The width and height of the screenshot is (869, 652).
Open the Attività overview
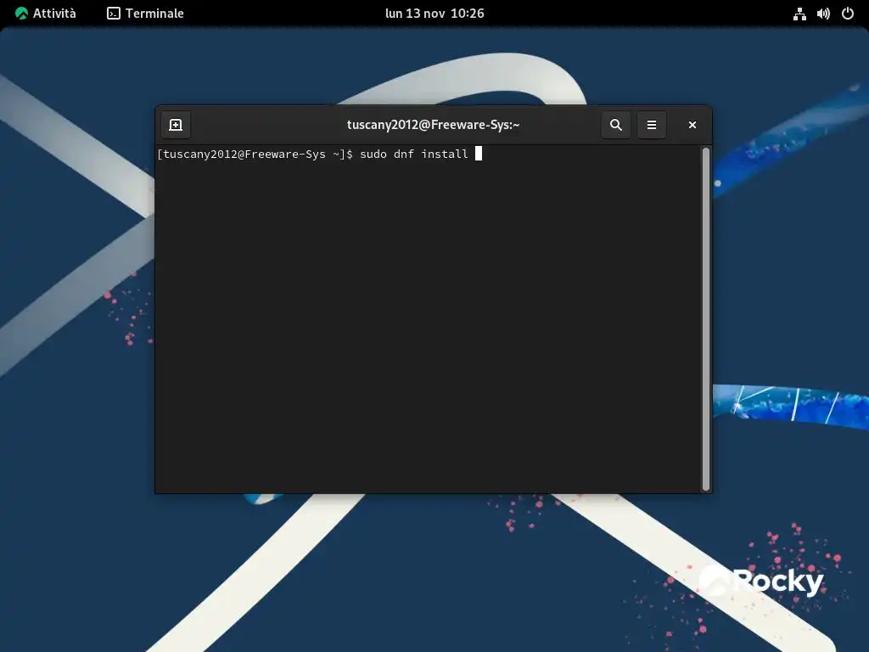[46, 14]
